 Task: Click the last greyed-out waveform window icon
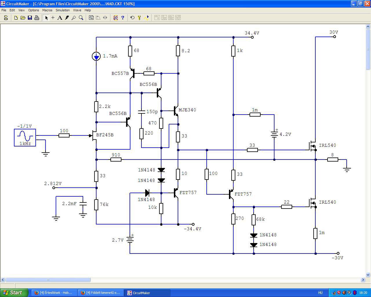(x=178, y=18)
